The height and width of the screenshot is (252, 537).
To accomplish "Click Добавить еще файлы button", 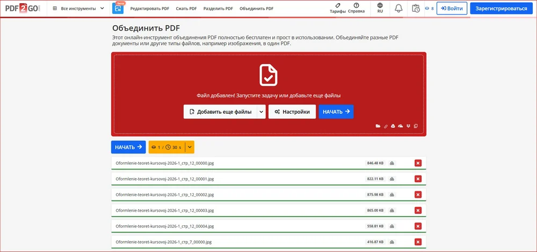I will tap(220, 112).
